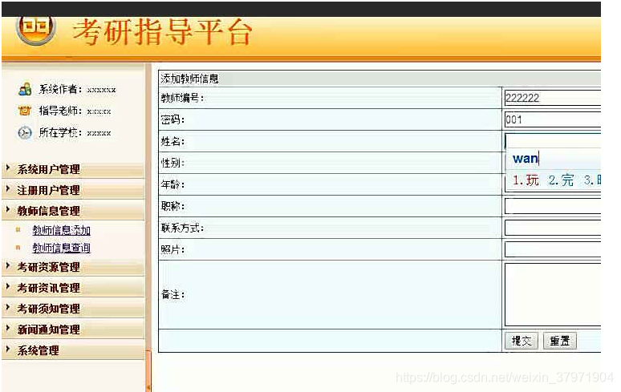Choose IME candidate 1.玩
This screenshot has height=392, width=621.
click(526, 180)
